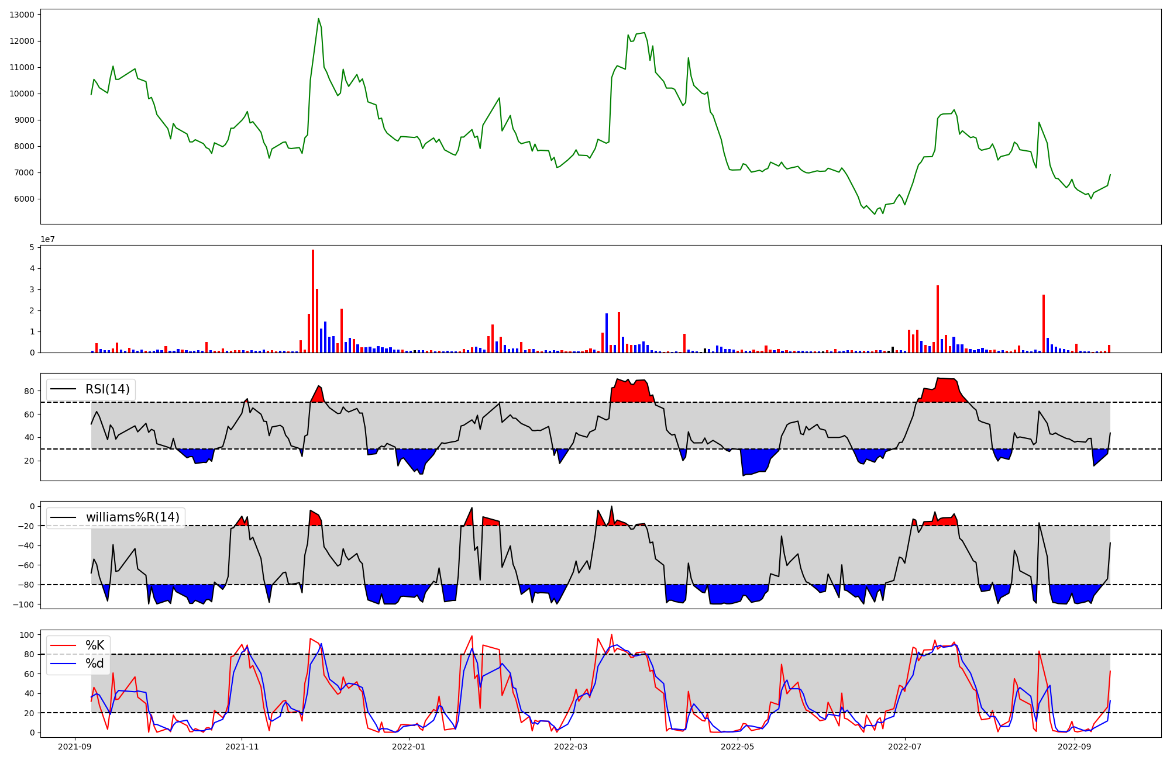Click the RSI(14) legend label
The image size is (1170, 760).
point(108,389)
